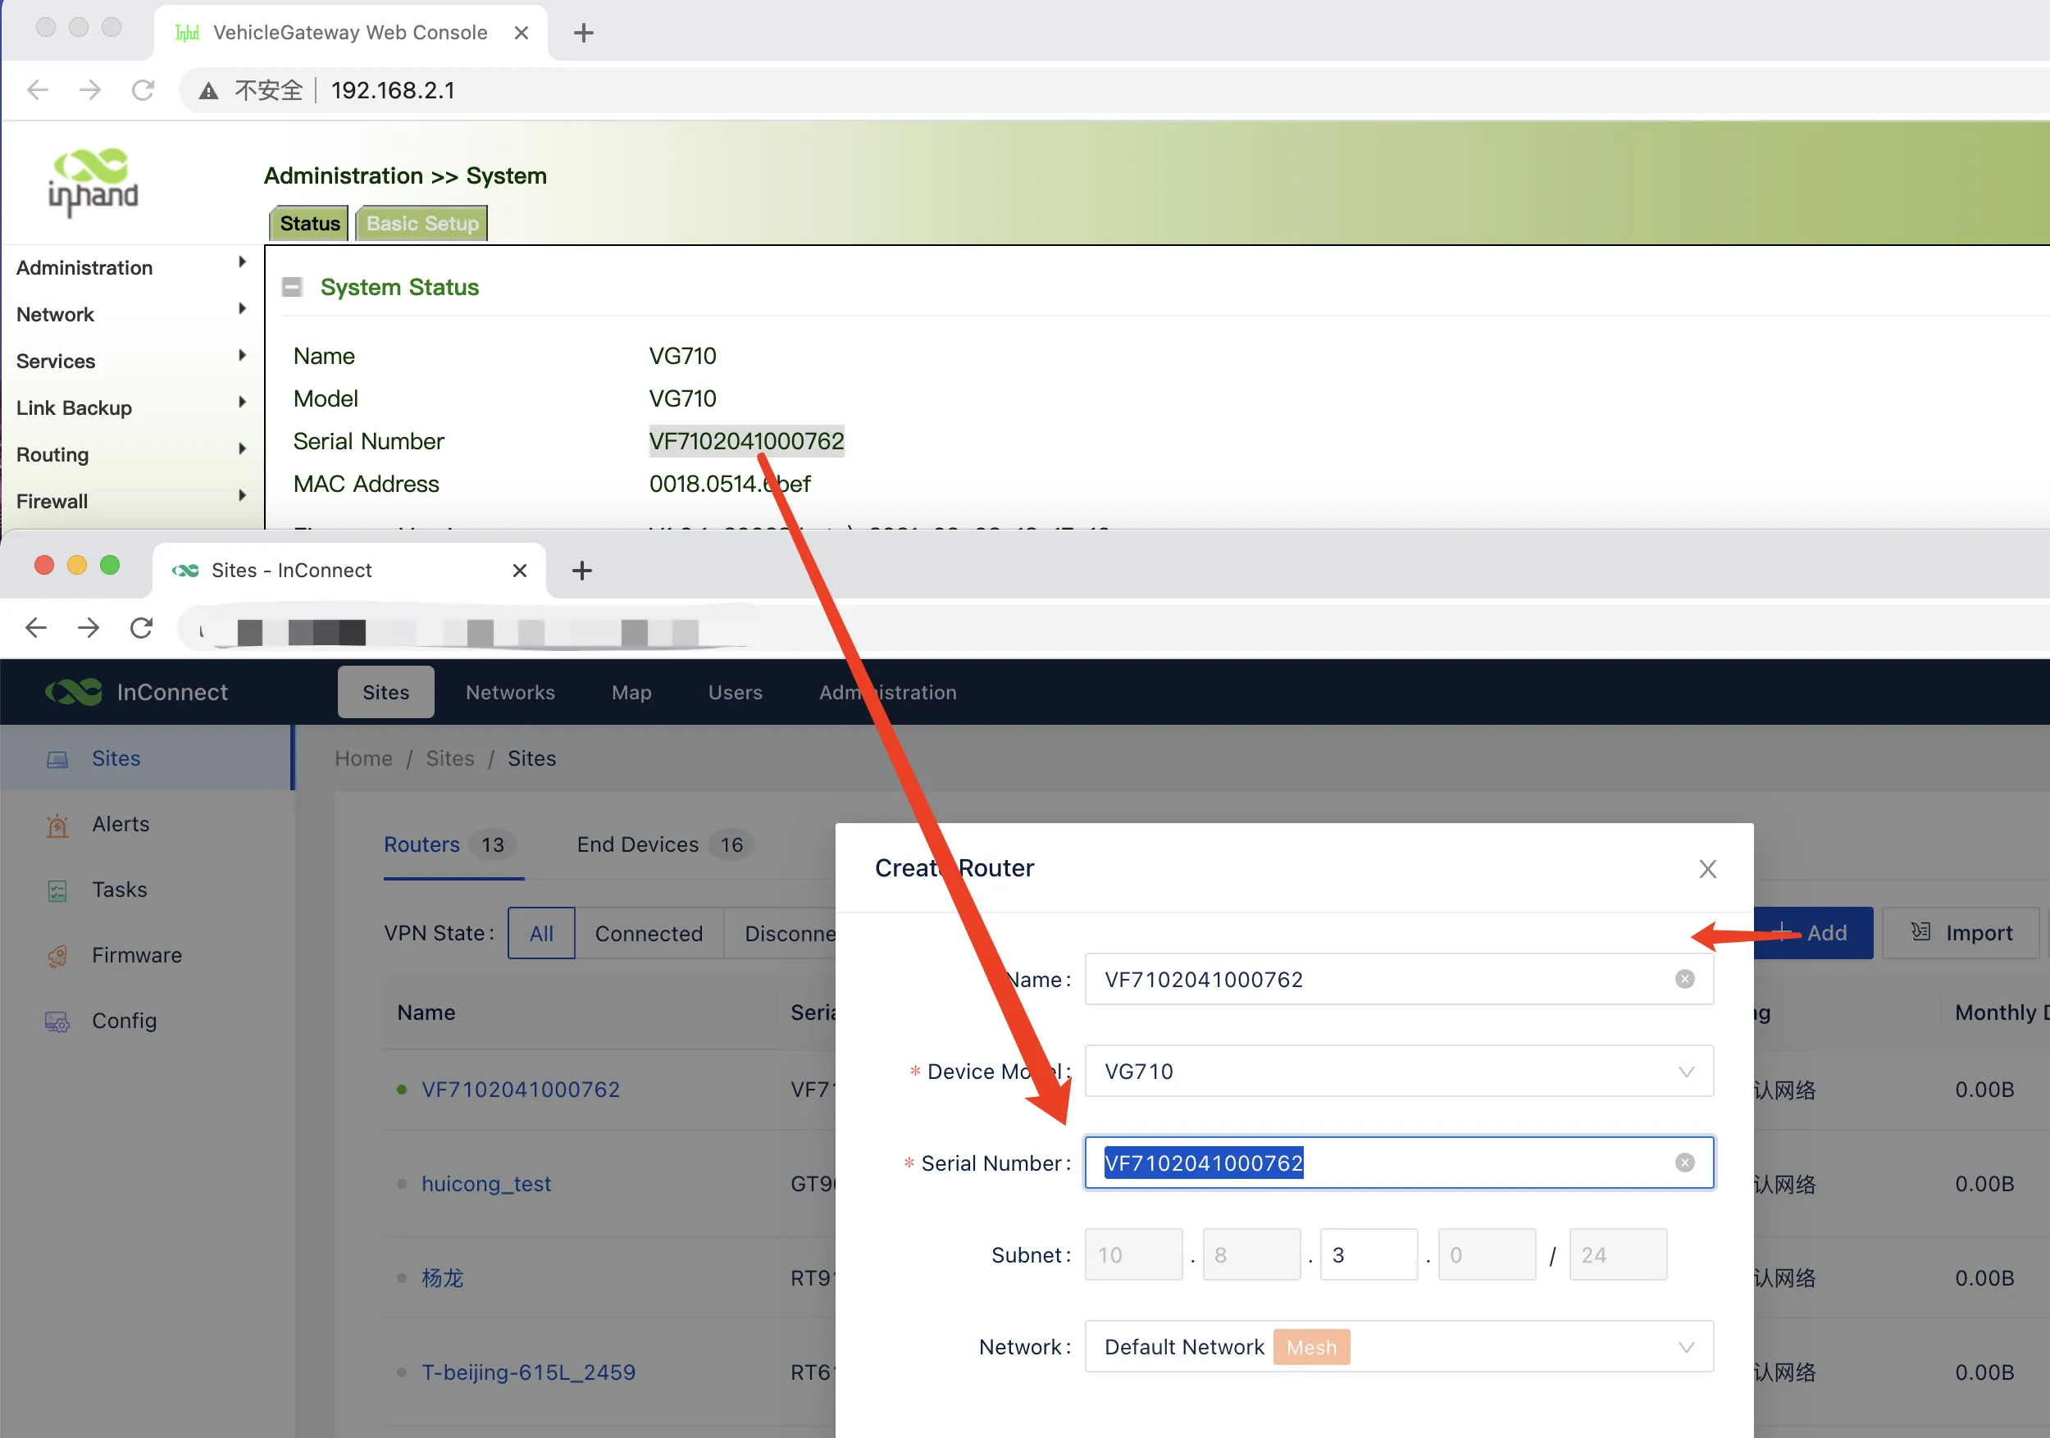This screenshot has height=1438, width=2050.
Task: Open a new tab in the InConnect window
Action: 582,571
